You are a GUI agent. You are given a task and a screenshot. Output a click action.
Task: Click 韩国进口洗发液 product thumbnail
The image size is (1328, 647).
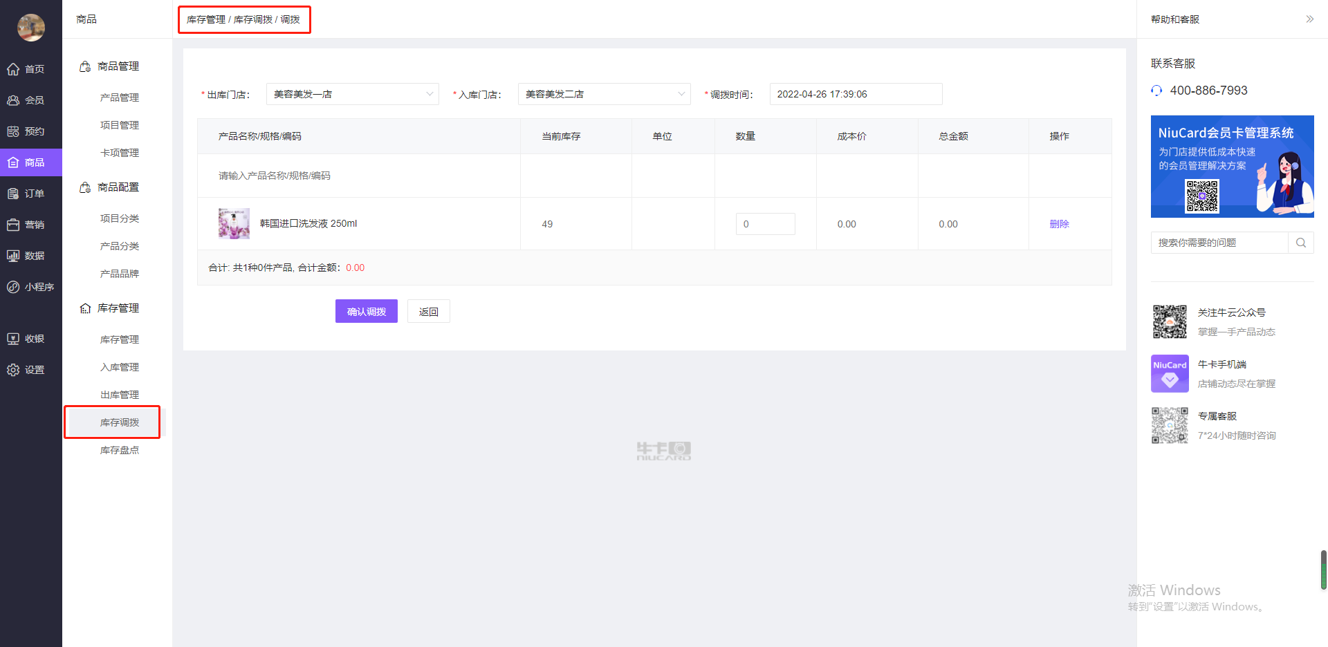point(234,223)
